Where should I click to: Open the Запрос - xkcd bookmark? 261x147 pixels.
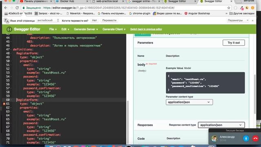[49, 13]
